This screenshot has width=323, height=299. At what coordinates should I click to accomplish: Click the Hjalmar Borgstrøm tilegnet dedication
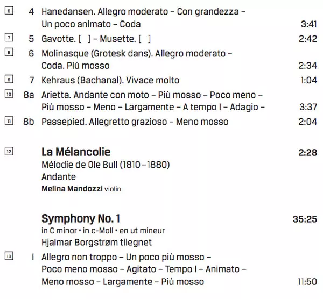point(96,243)
